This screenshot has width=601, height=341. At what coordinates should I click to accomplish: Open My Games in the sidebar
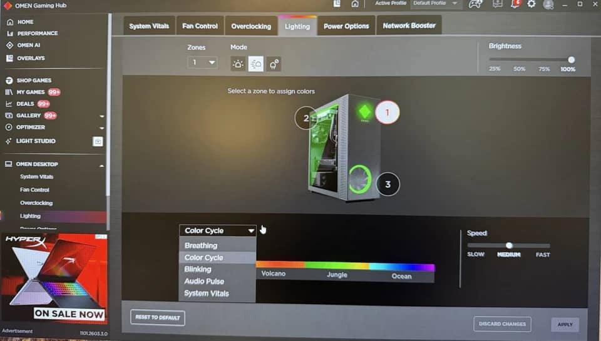(30, 92)
